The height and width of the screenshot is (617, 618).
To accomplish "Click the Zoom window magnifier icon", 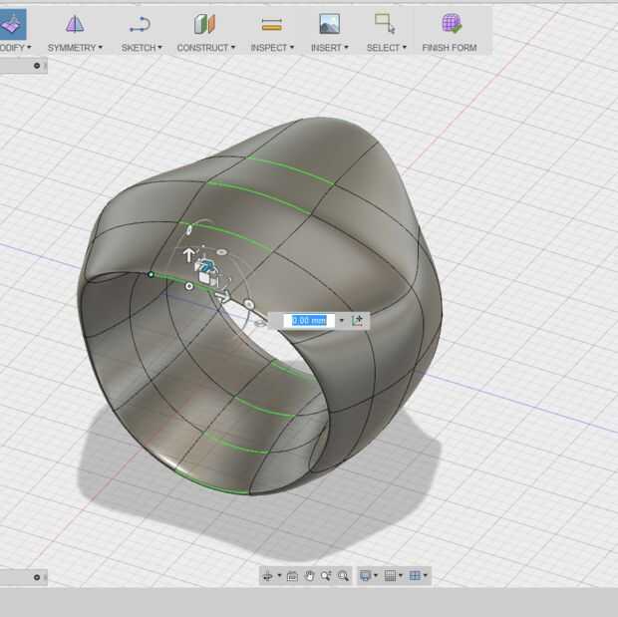I will click(343, 575).
